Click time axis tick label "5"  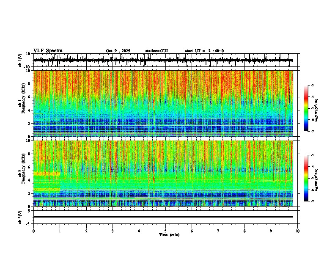pos(165,231)
